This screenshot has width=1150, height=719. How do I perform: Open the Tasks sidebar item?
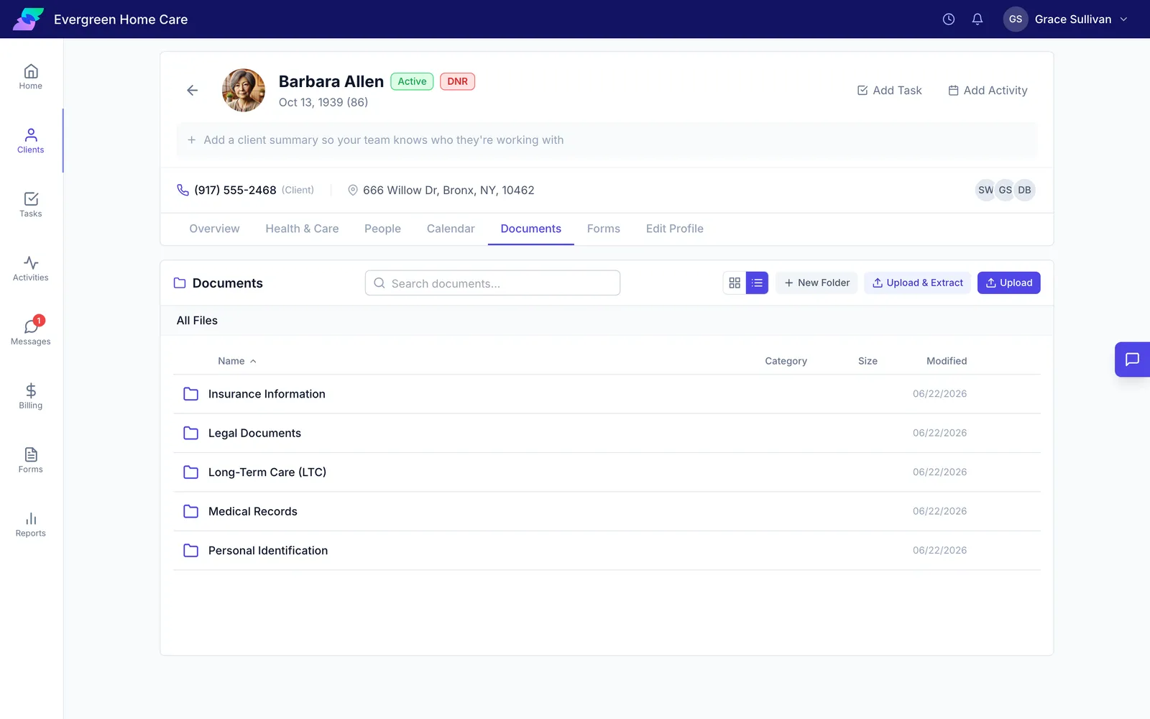click(30, 205)
